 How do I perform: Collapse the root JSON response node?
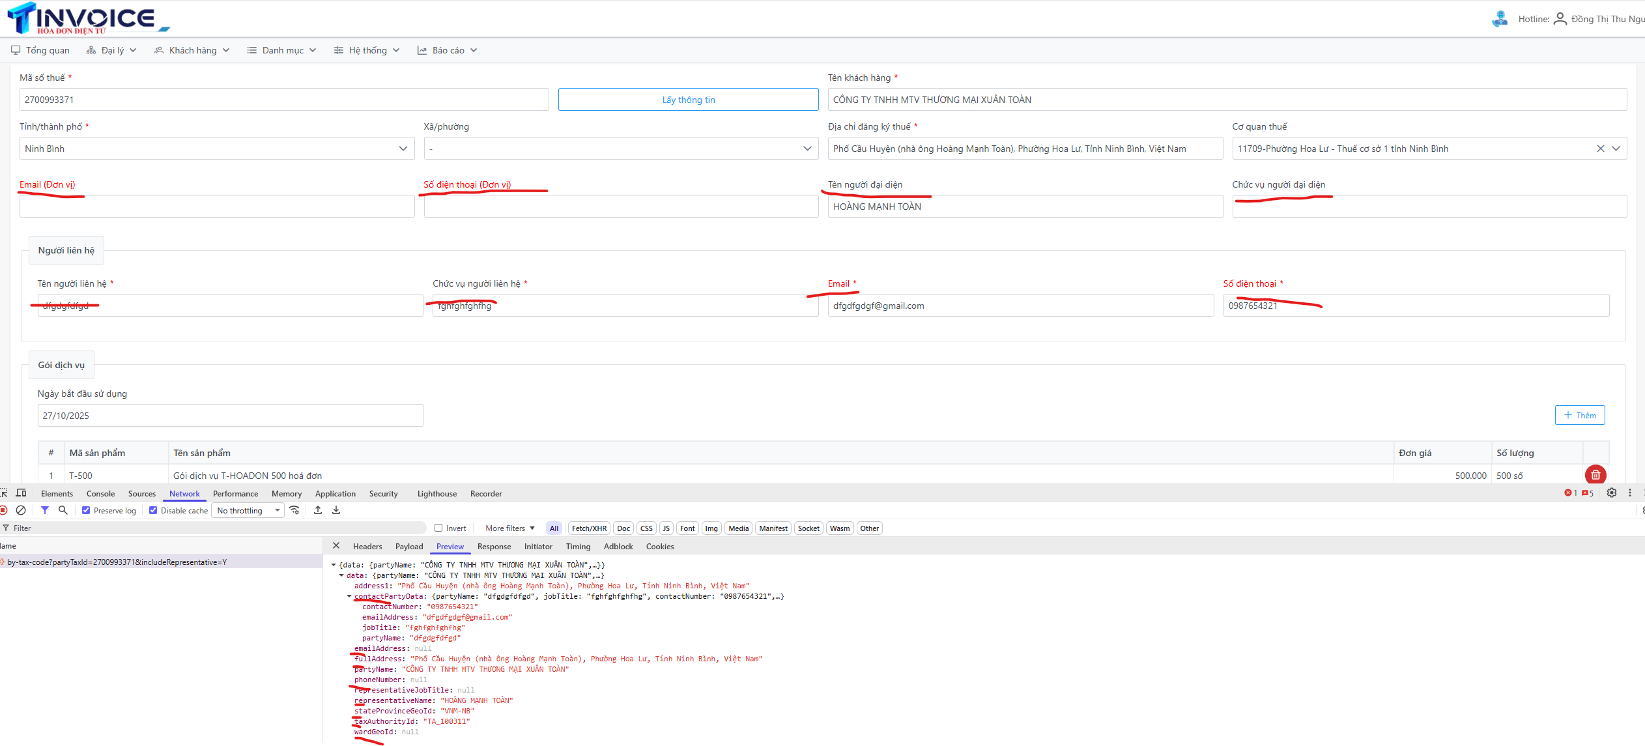click(x=334, y=565)
